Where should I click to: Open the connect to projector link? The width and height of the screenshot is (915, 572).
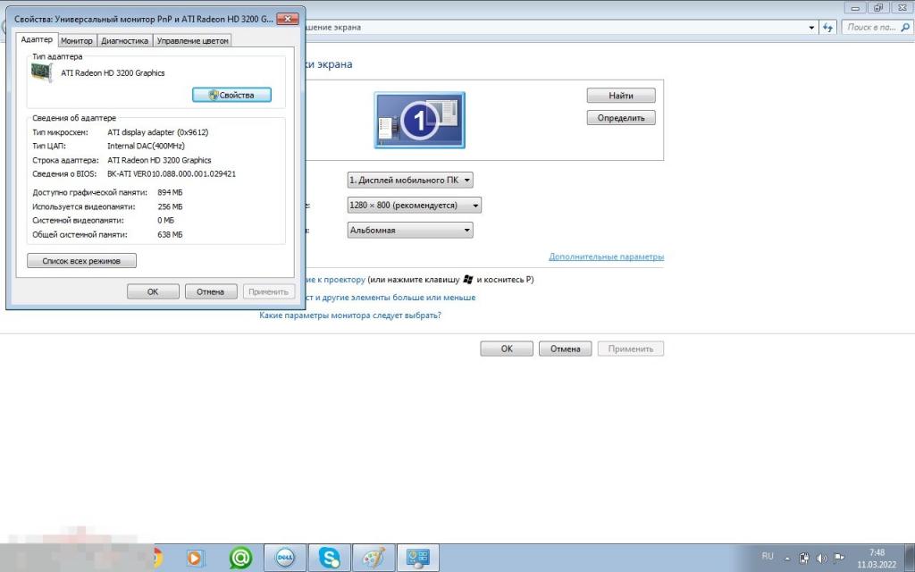[334, 280]
